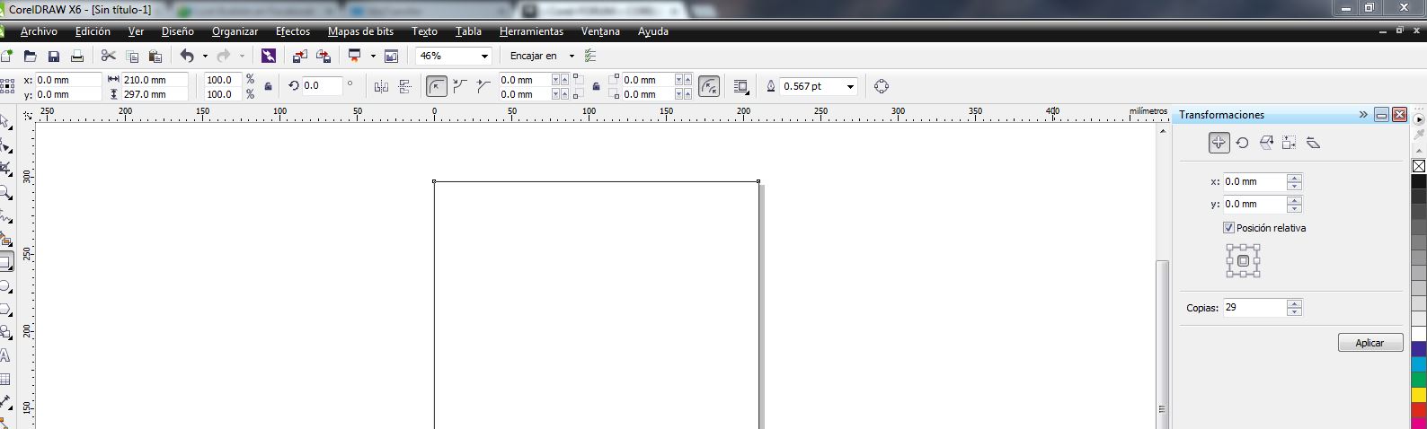1427x429 pixels.
Task: Click the Print icon
Action: [77, 57]
